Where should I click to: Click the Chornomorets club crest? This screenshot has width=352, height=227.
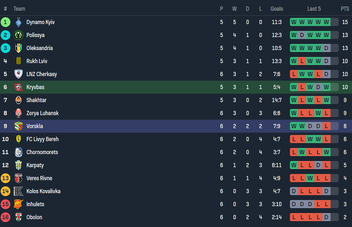click(x=19, y=152)
